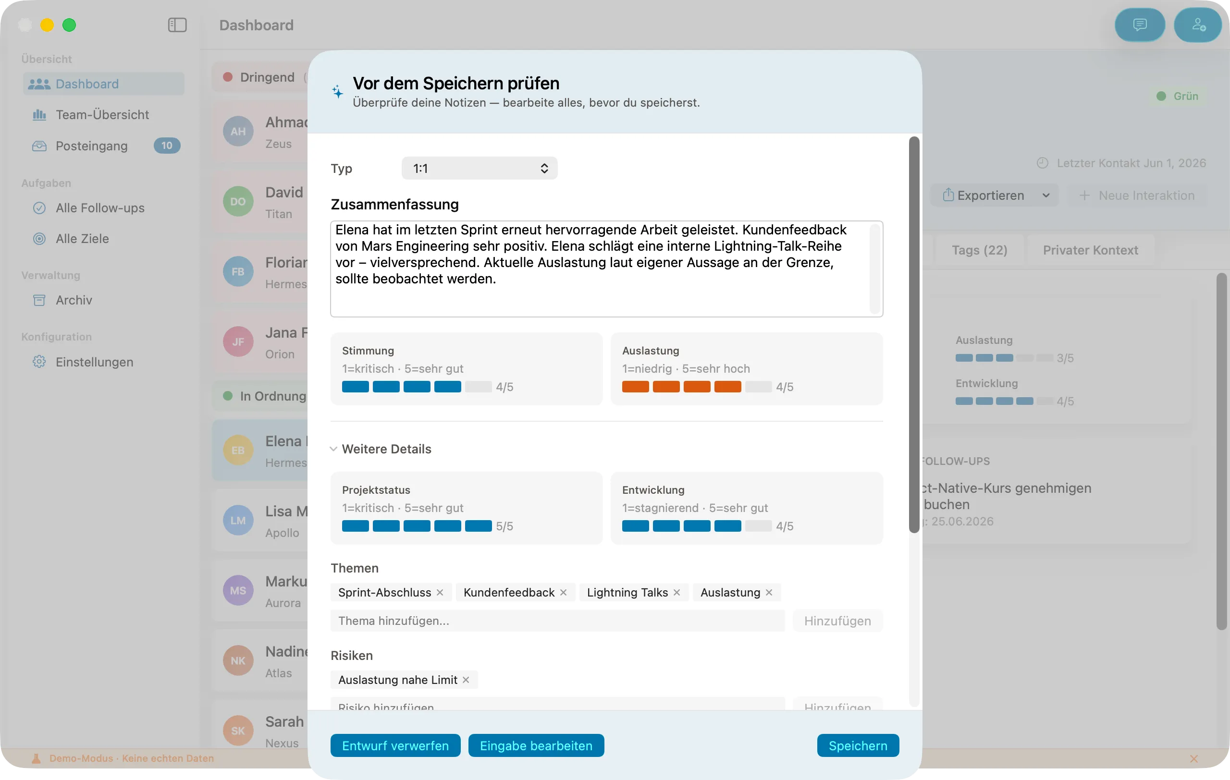Select Florian's FB avatar card

(x=260, y=272)
